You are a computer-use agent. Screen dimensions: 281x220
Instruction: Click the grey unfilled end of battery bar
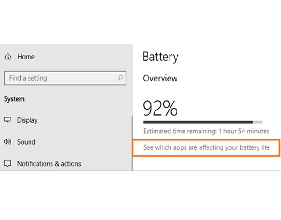[x=258, y=122]
